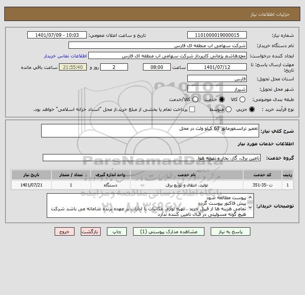Click the مشاهده مدارک پیوستی (1) button
Screen dimensions: 305x295
tap(169, 232)
